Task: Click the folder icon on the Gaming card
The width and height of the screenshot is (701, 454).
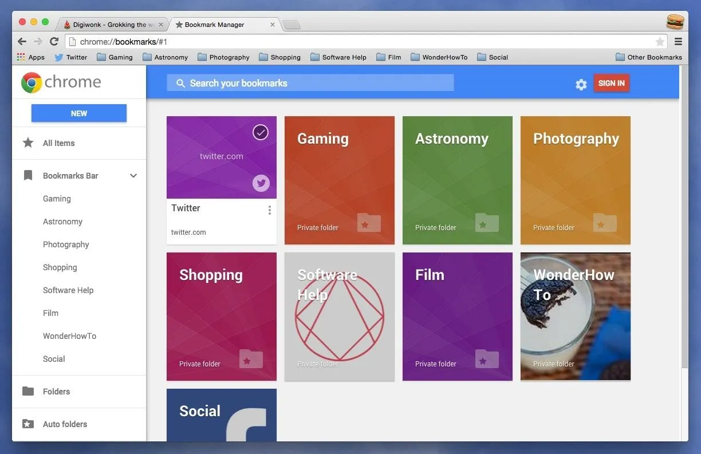Action: click(x=369, y=223)
